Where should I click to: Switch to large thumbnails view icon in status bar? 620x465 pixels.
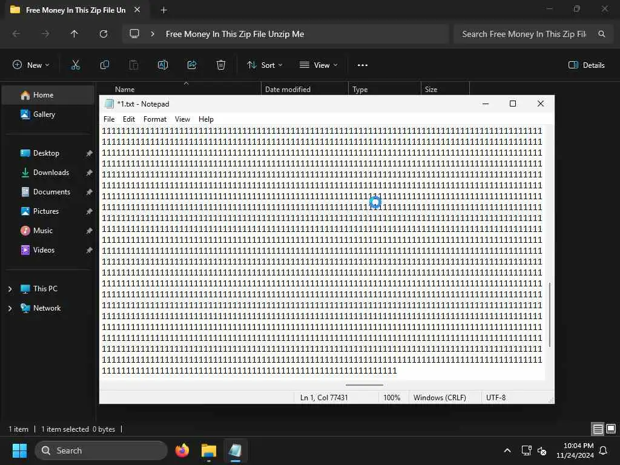[611, 429]
